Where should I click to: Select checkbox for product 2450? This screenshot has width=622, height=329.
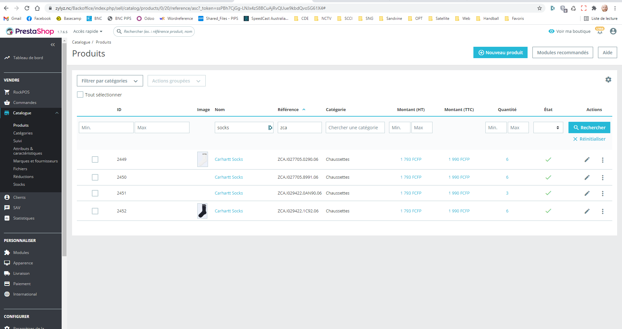tap(95, 177)
